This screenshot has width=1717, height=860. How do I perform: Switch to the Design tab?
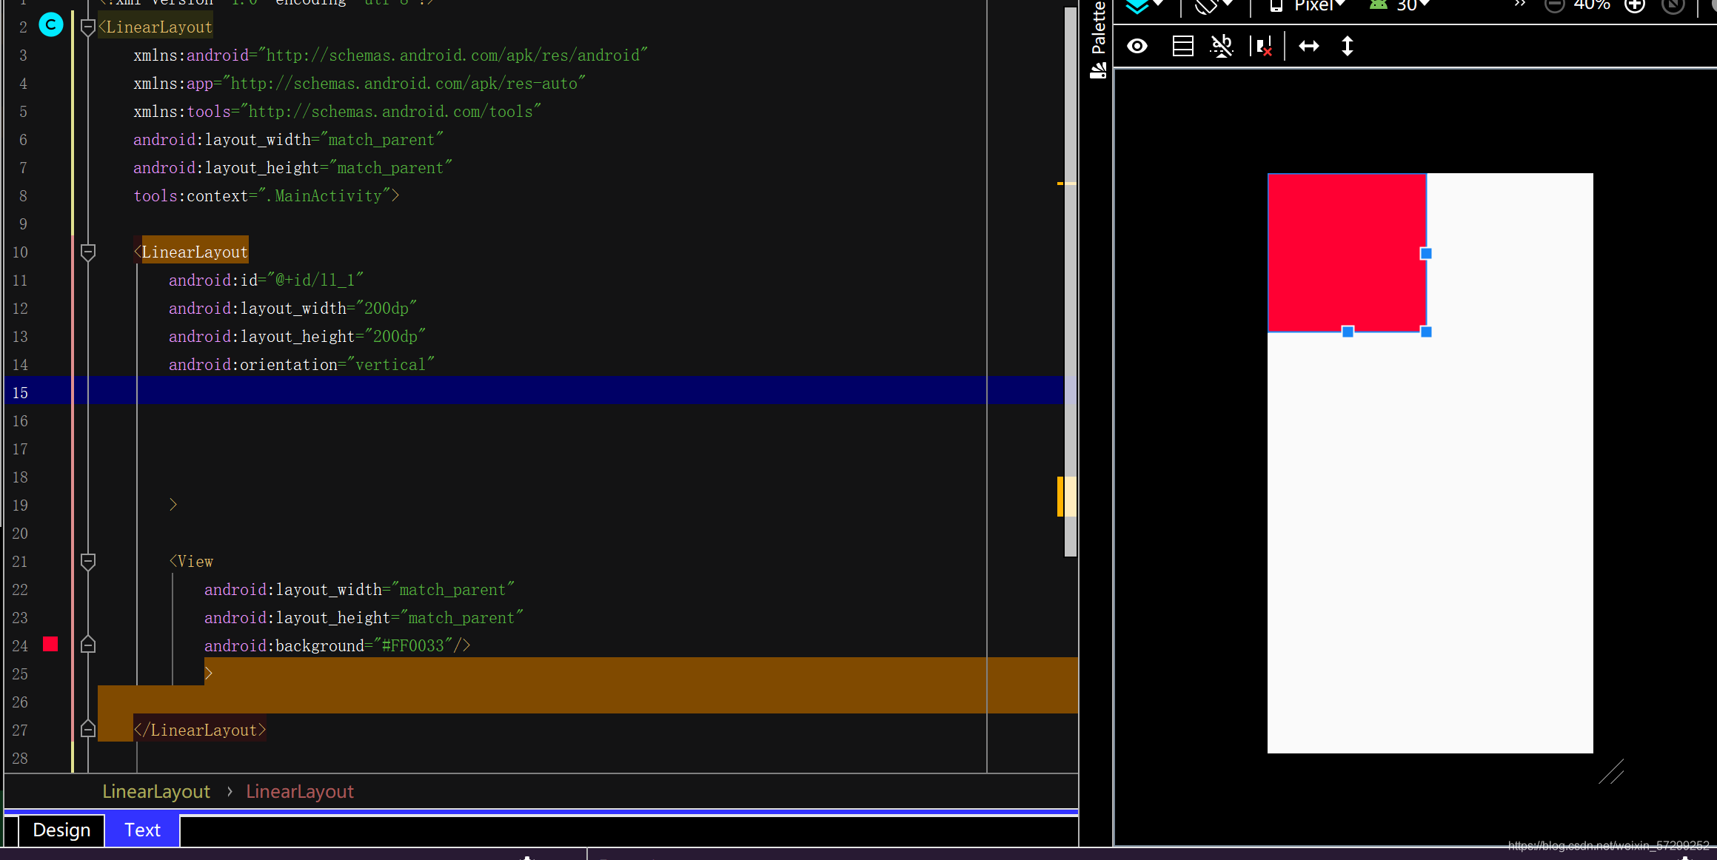61,830
